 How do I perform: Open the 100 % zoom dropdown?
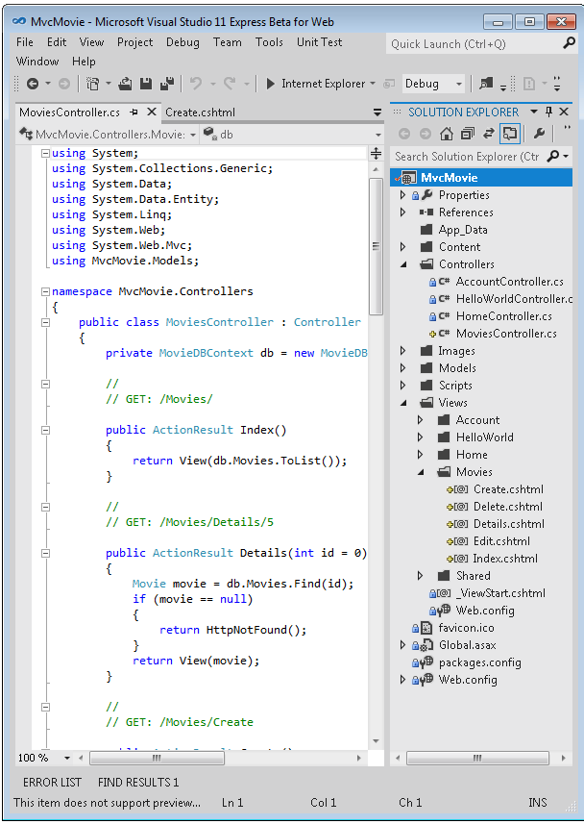[x=67, y=759]
